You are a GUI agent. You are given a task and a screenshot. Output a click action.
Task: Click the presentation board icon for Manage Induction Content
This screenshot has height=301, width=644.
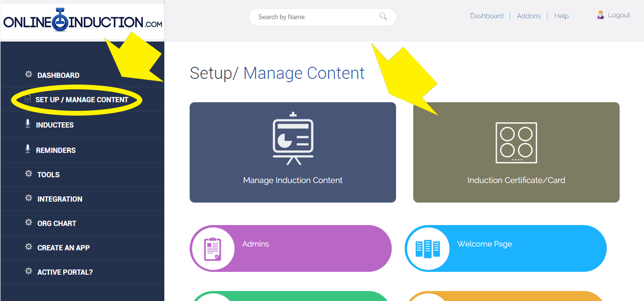click(x=293, y=139)
